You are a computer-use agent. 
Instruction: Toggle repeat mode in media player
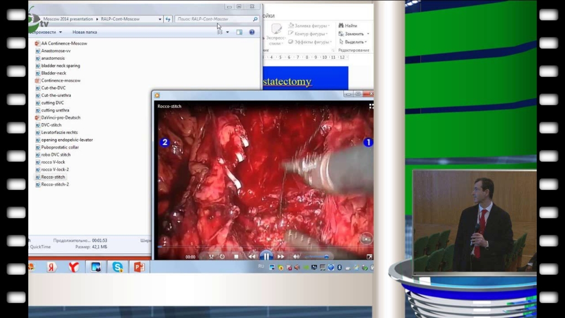[x=222, y=257]
